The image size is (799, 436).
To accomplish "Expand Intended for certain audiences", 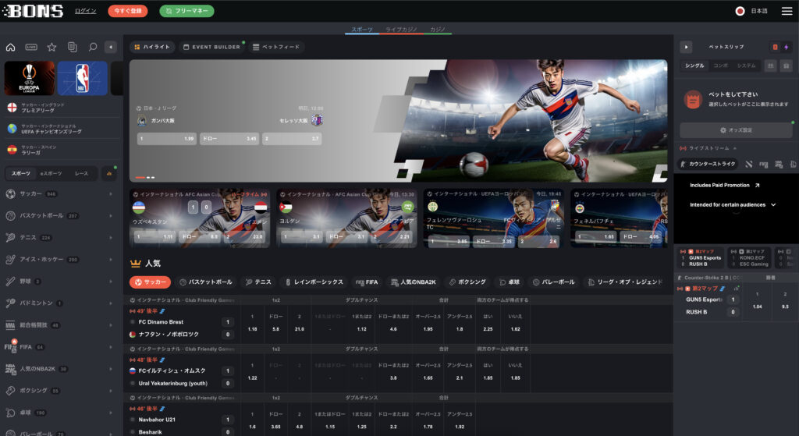I will (x=733, y=205).
